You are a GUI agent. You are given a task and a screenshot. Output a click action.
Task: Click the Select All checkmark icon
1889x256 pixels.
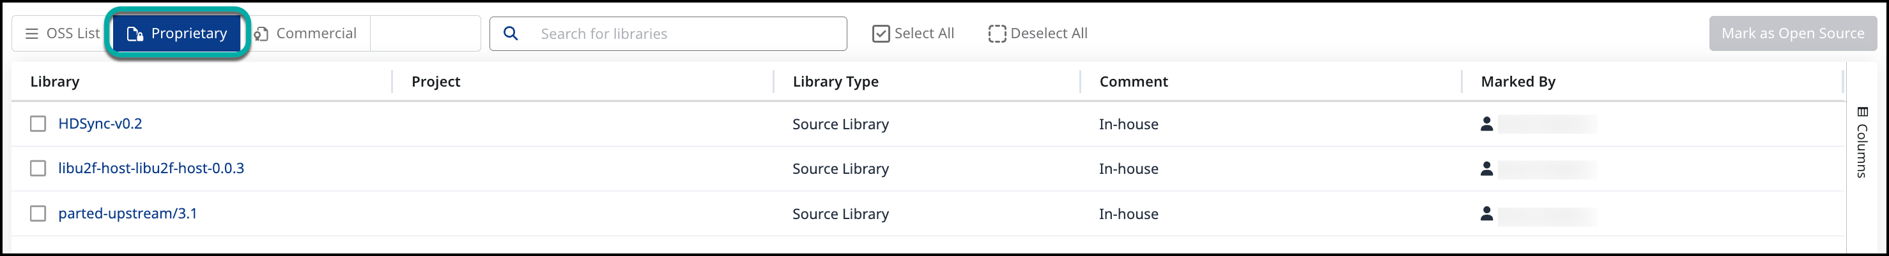(881, 34)
